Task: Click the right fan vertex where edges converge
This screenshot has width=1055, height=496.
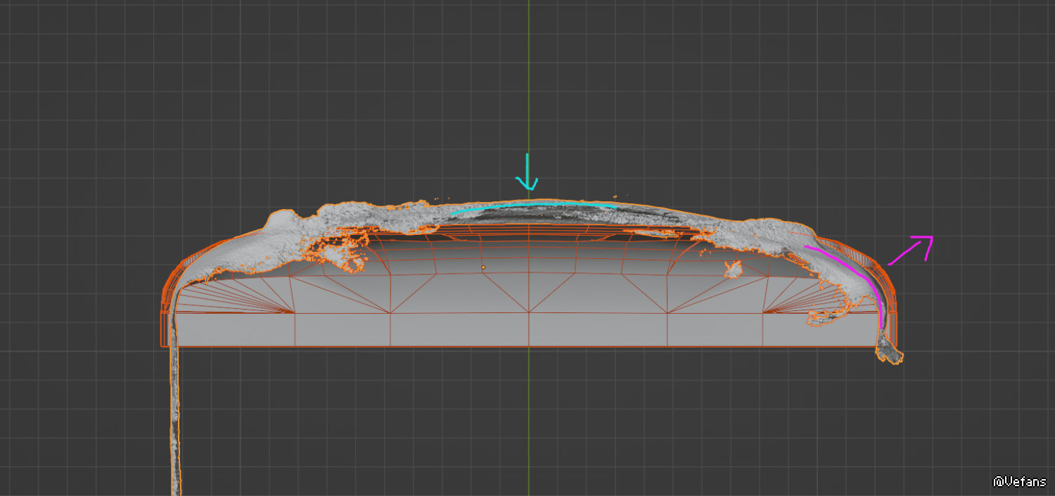Action: 764,312
